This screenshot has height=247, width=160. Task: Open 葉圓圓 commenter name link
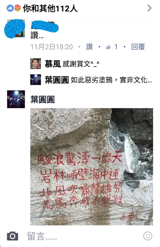[42, 100]
